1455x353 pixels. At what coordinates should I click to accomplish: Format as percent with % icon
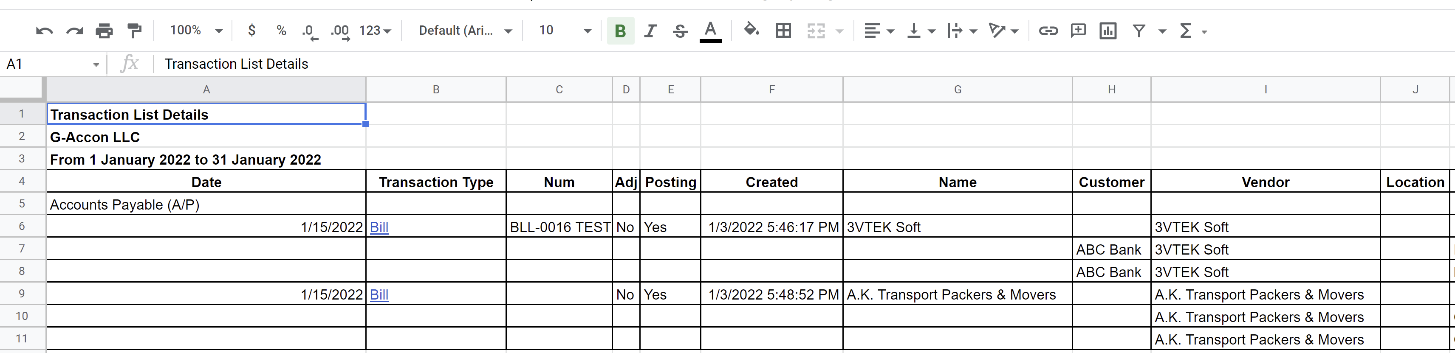click(x=281, y=31)
